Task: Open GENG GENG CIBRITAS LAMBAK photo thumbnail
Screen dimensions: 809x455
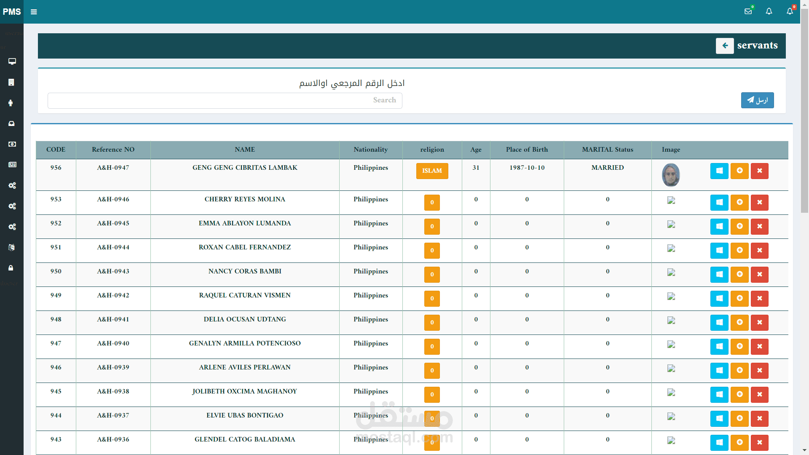Action: (x=671, y=175)
